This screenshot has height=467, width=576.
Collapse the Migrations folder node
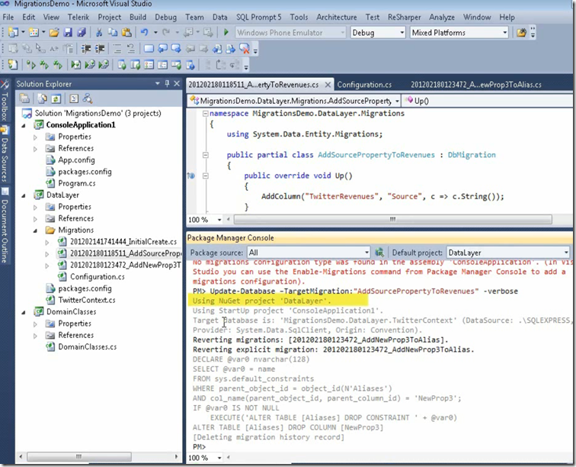35,230
